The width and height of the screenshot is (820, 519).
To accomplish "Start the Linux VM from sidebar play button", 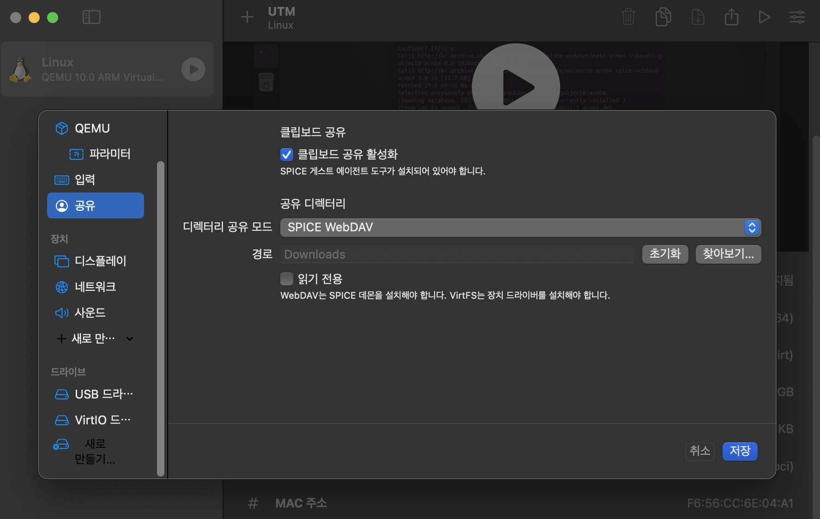I will [193, 69].
